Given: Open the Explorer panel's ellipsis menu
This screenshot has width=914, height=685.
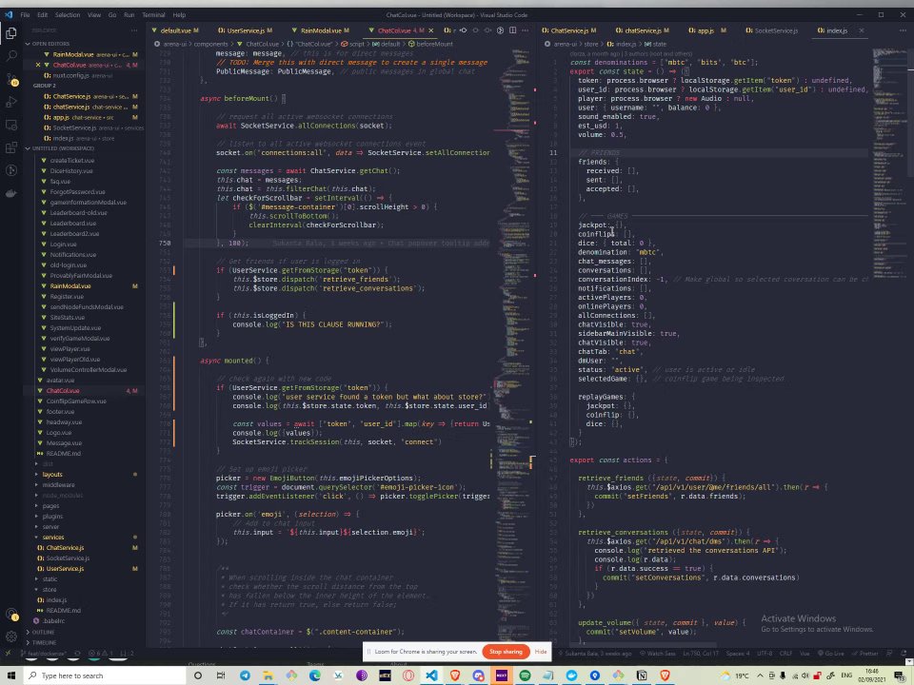Looking at the screenshot, I should (x=134, y=30).
